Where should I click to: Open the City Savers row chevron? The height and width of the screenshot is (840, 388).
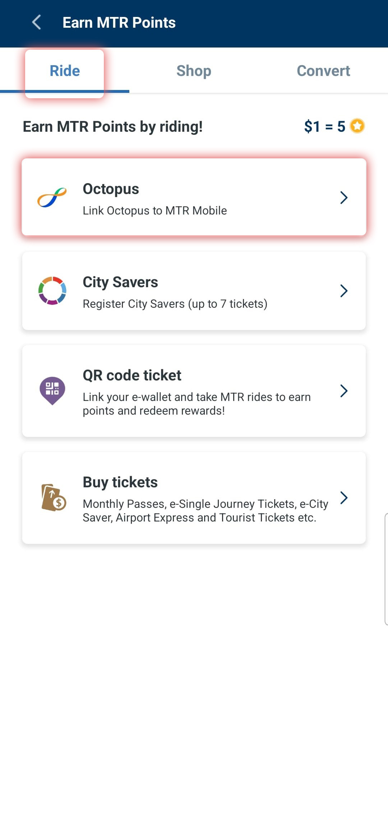coord(344,291)
